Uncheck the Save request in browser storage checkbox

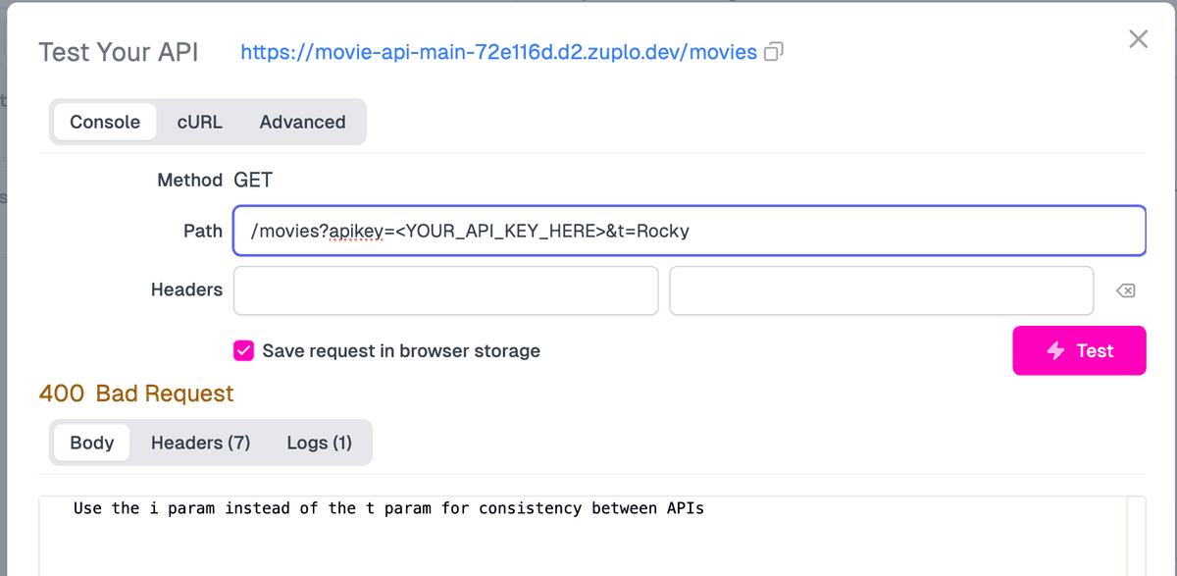(243, 351)
